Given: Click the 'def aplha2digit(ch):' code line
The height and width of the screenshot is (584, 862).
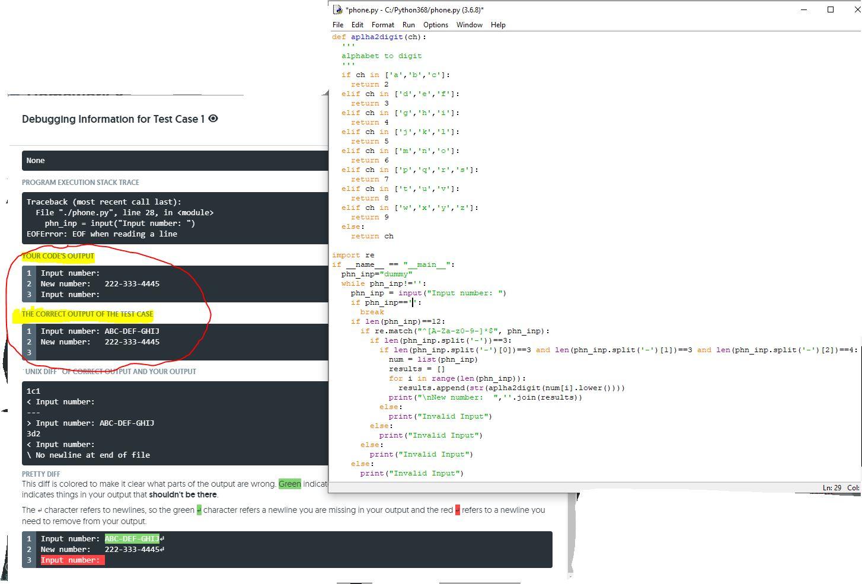Looking at the screenshot, I should point(379,37).
